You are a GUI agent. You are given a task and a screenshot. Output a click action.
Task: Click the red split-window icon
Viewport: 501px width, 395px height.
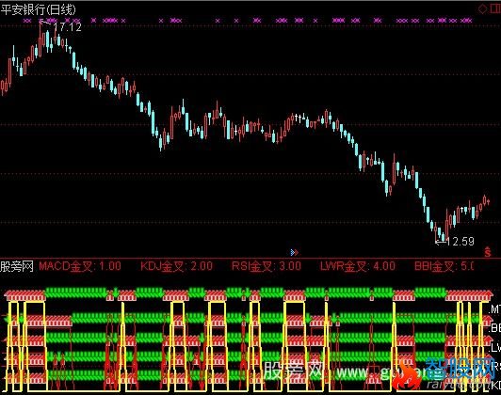click(495, 8)
